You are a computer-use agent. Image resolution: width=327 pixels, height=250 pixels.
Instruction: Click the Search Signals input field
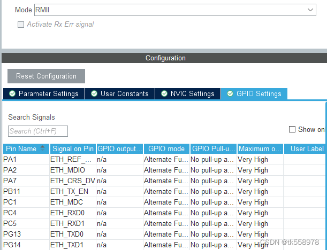[x=38, y=131]
